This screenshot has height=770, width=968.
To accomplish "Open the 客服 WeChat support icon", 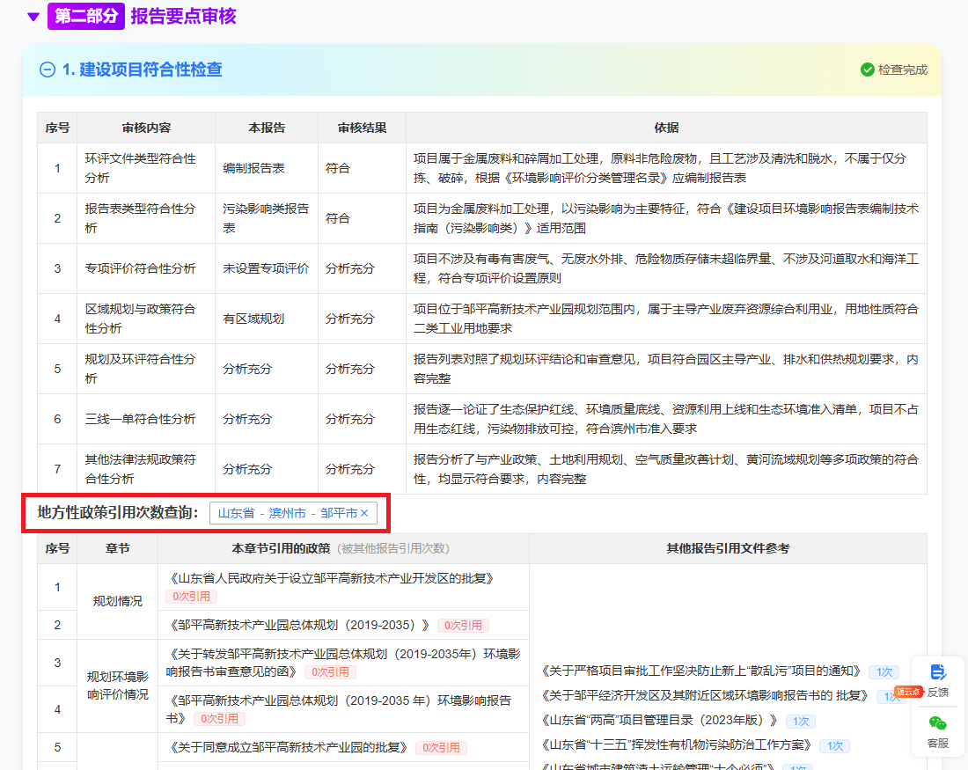I will (938, 723).
